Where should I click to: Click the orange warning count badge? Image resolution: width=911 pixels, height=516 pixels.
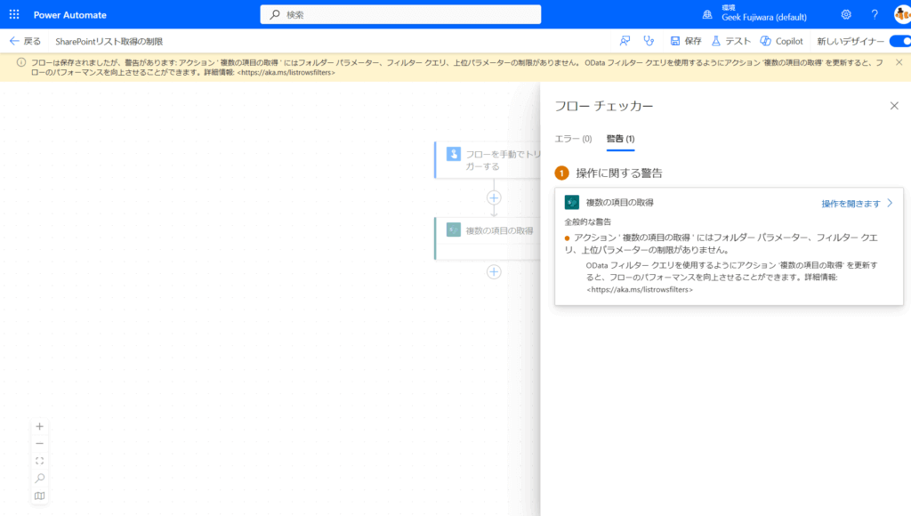[x=562, y=173]
